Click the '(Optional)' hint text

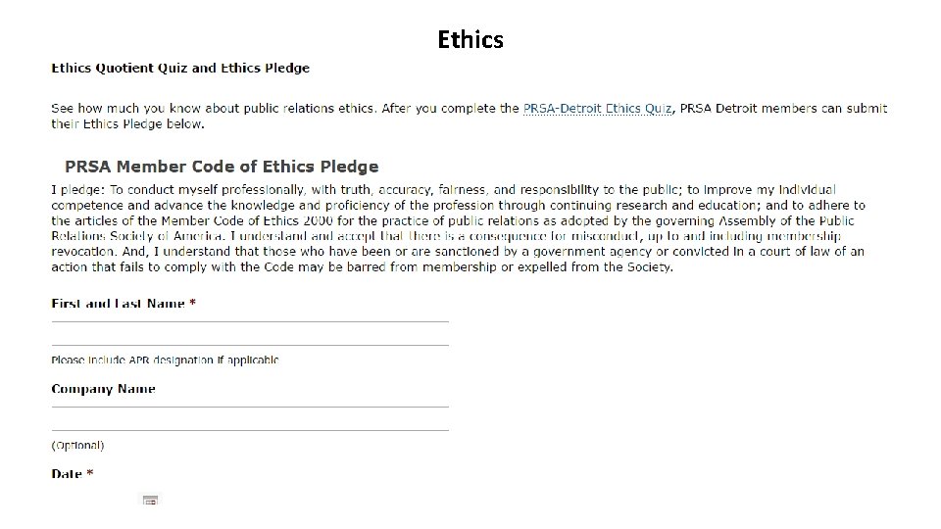(77, 445)
